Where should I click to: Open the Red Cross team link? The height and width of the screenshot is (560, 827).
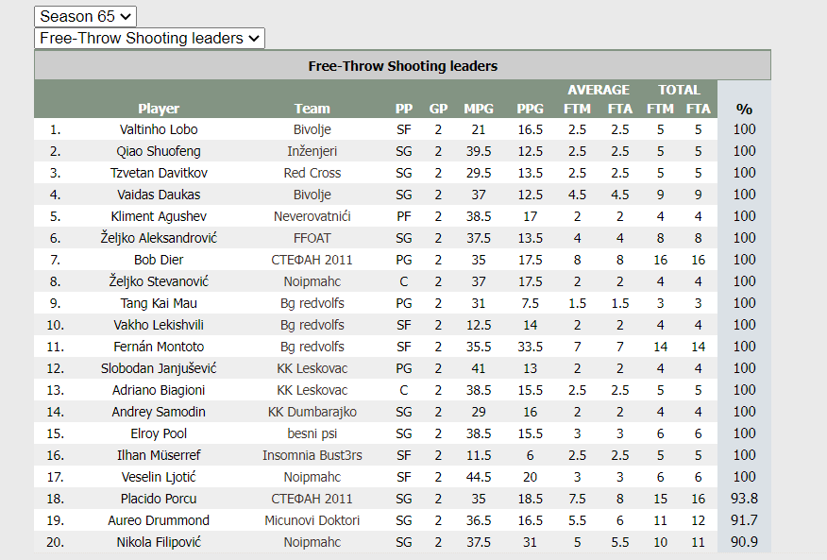[312, 173]
